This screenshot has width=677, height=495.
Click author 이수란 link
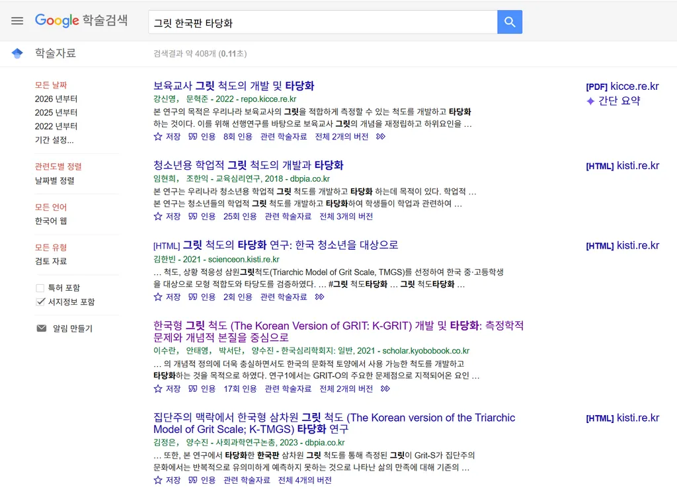click(165, 351)
